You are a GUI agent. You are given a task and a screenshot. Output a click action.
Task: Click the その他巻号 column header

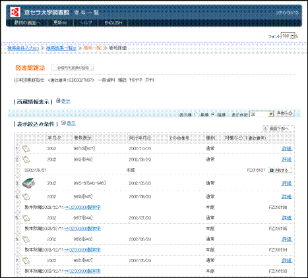[x=179, y=138]
